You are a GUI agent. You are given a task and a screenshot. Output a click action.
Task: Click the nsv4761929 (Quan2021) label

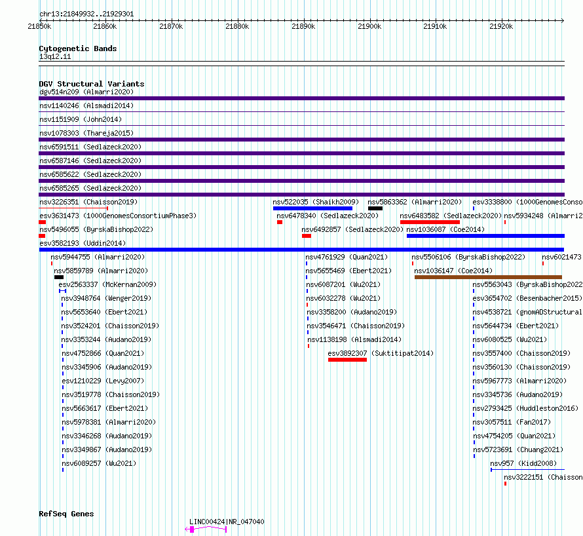click(x=347, y=257)
